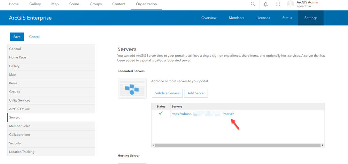The width and height of the screenshot is (348, 164).
Task: Open Security settings in sidebar
Action: pos(51,143)
